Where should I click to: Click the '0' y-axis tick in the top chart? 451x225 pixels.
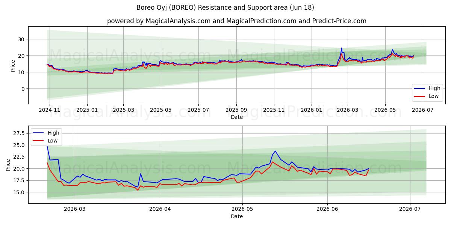tap(23, 89)
